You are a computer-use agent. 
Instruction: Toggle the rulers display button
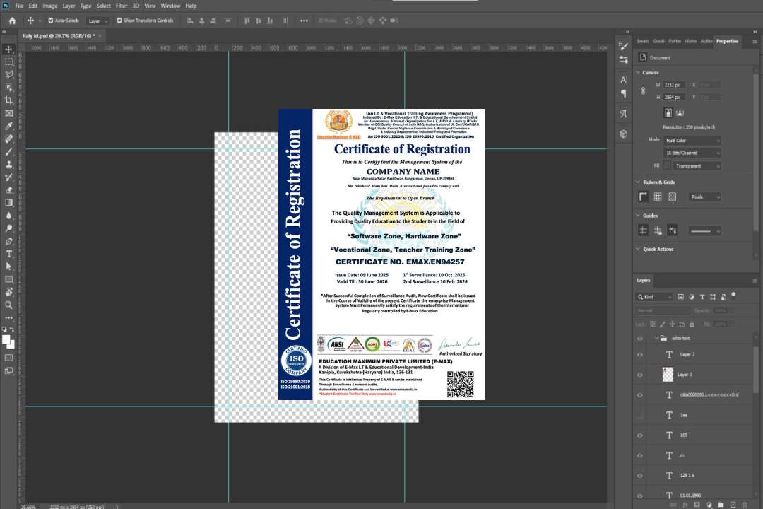click(644, 197)
